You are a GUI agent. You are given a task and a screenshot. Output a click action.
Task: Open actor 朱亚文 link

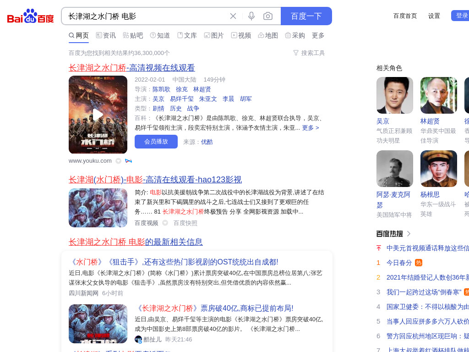click(208, 99)
